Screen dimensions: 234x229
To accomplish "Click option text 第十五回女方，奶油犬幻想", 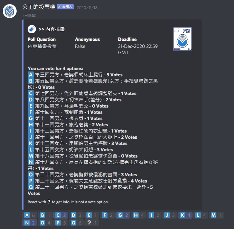I will [x=64, y=150].
